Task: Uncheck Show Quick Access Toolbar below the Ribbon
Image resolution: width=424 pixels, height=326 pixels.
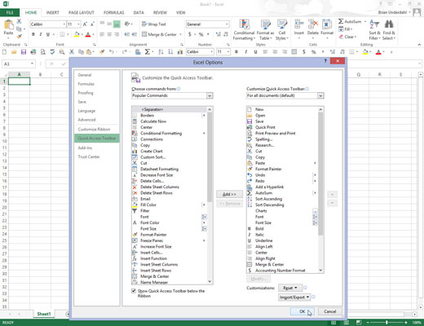Action: pos(134,291)
